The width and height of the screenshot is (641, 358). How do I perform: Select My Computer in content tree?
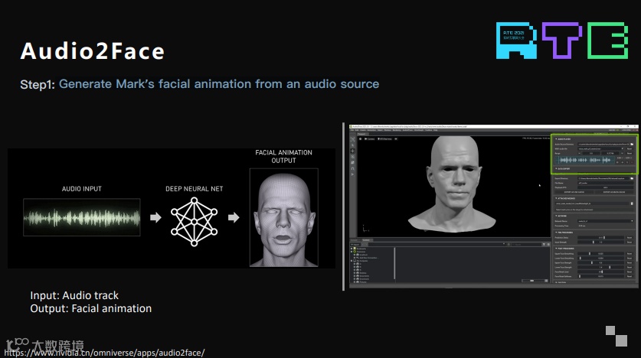click(x=362, y=261)
